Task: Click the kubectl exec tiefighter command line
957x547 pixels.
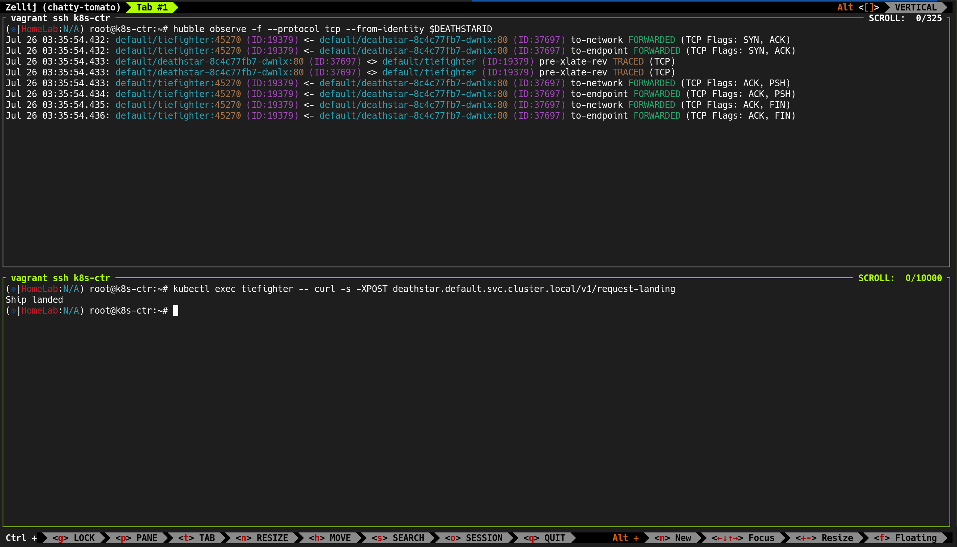Action: coord(340,289)
